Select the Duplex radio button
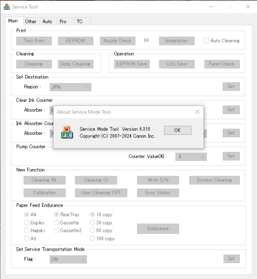 coord(27,223)
